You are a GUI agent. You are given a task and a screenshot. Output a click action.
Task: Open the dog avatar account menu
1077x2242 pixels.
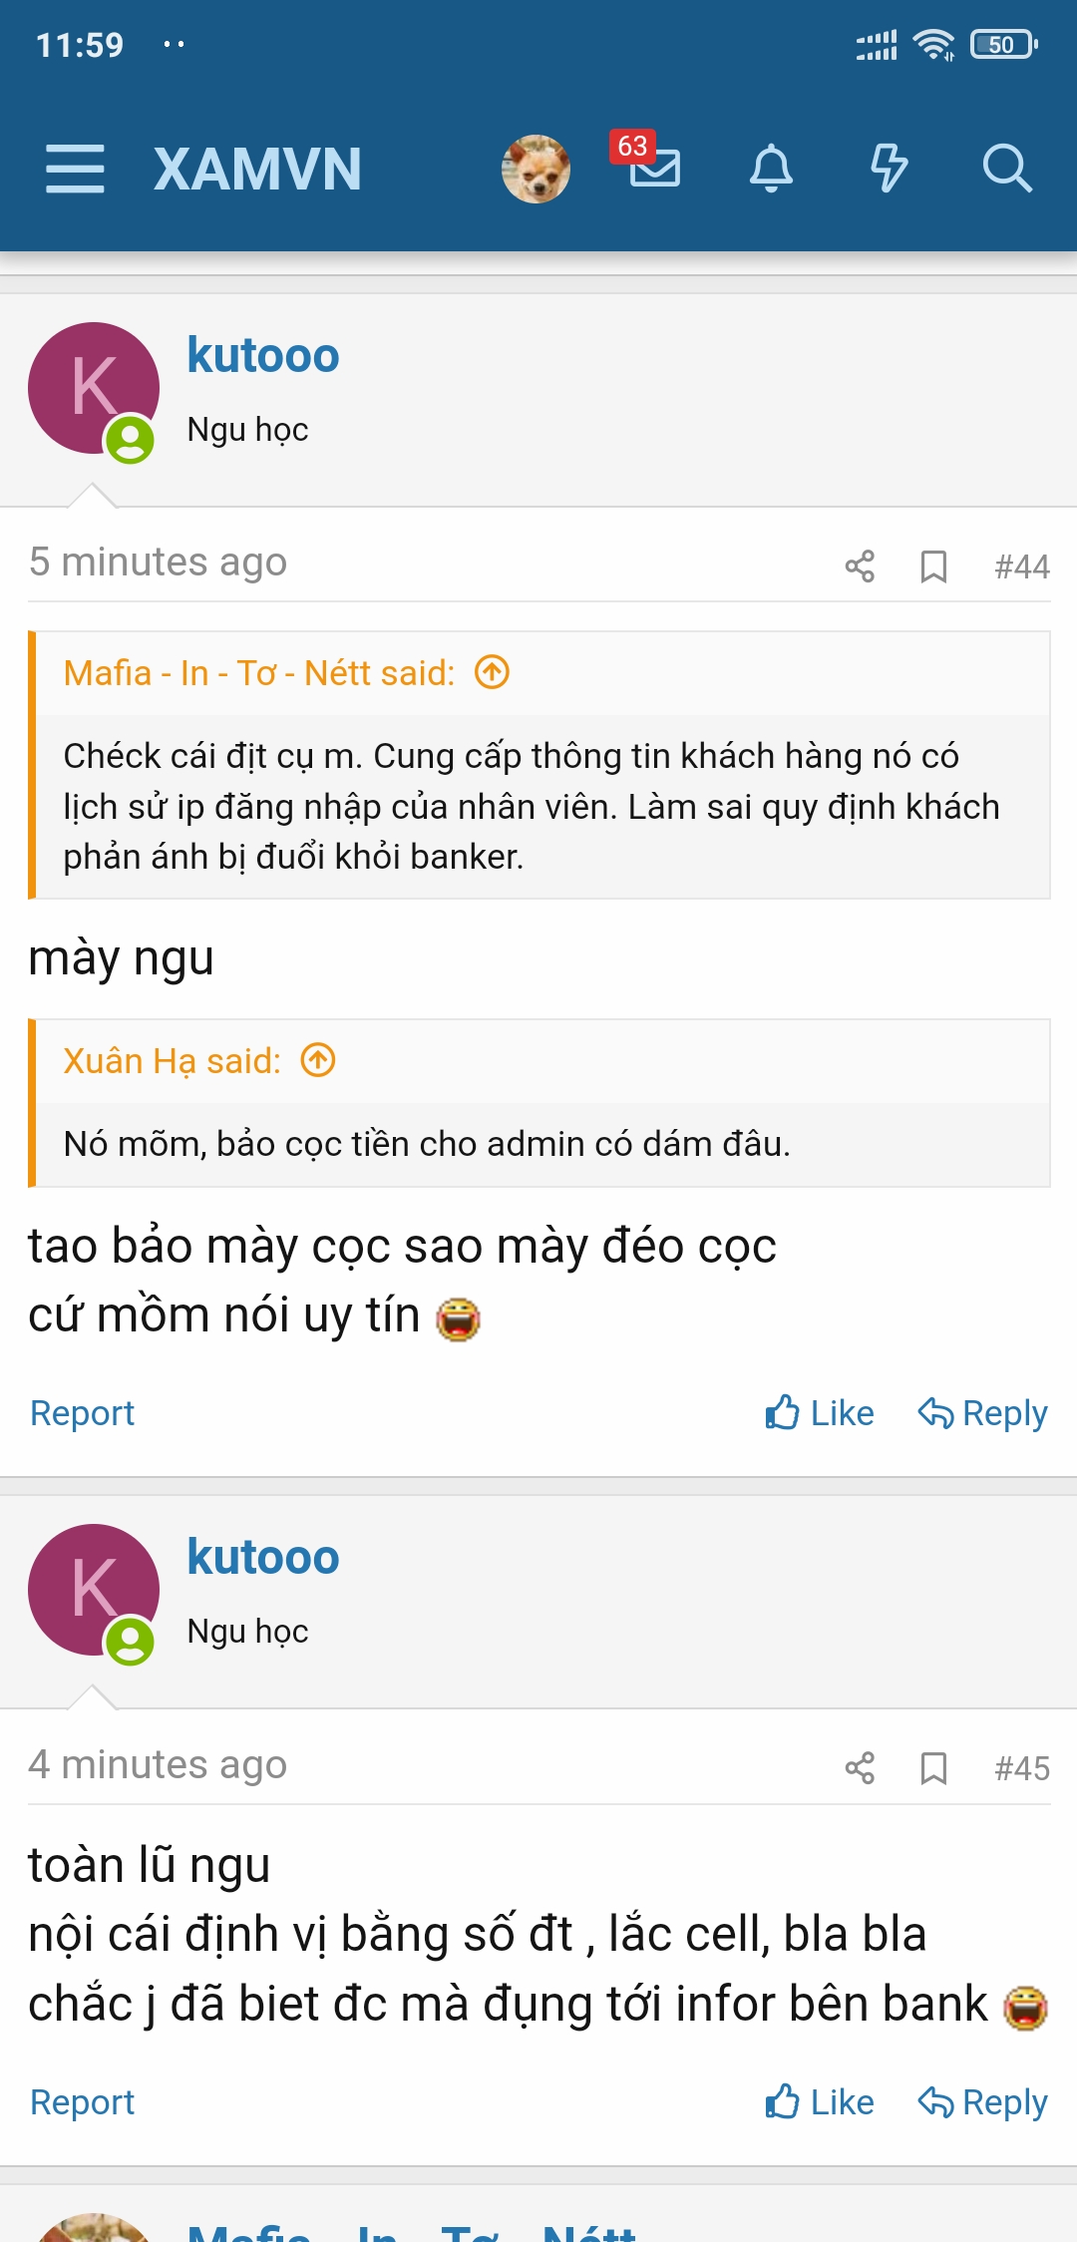click(536, 169)
